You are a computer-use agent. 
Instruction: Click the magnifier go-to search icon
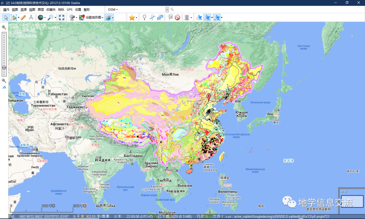[x=50, y=18]
